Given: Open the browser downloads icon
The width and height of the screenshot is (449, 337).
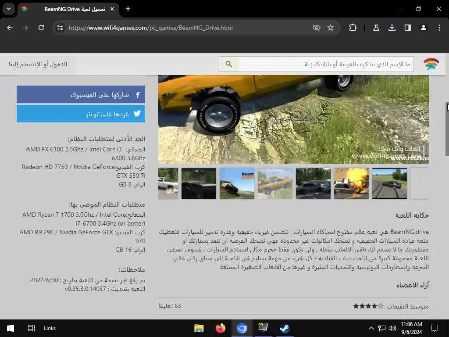Looking at the screenshot, I should (x=392, y=28).
